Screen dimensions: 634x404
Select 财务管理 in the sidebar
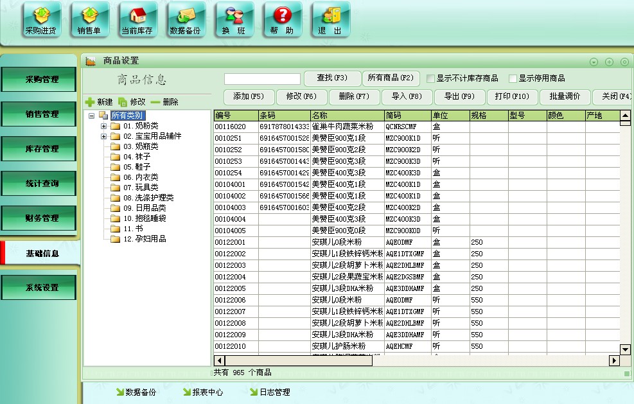click(42, 218)
